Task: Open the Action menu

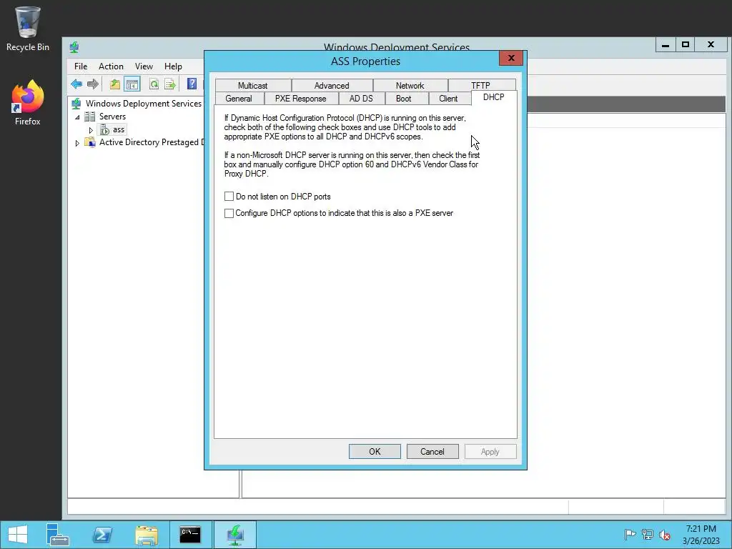Action: [111, 66]
